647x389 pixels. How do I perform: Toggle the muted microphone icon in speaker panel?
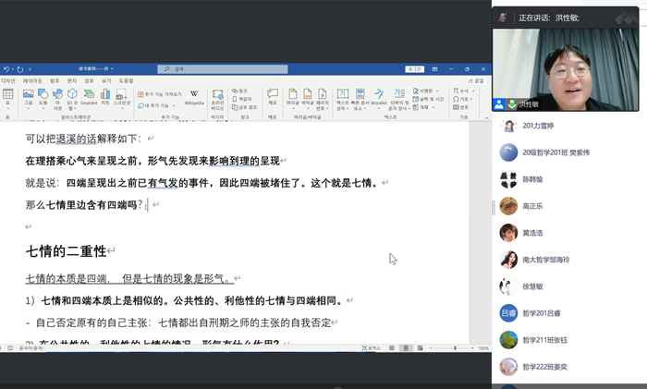pos(502,18)
